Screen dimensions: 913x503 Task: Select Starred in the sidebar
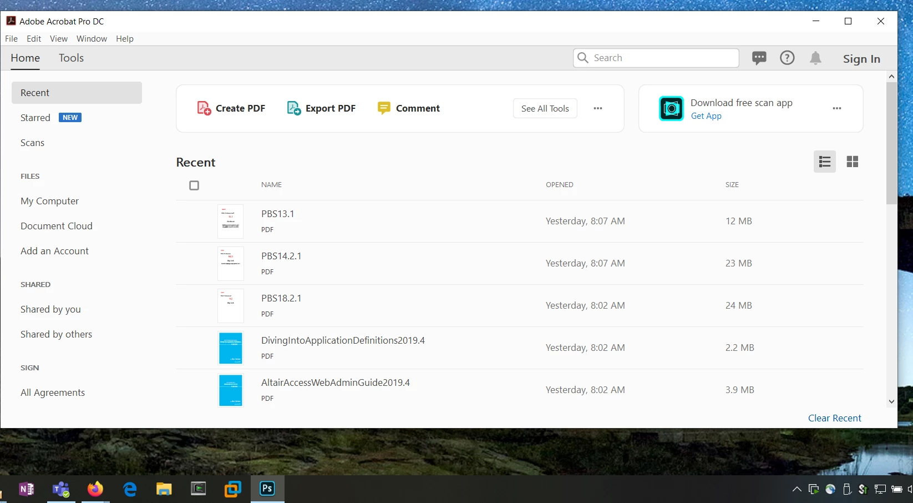[x=35, y=118]
